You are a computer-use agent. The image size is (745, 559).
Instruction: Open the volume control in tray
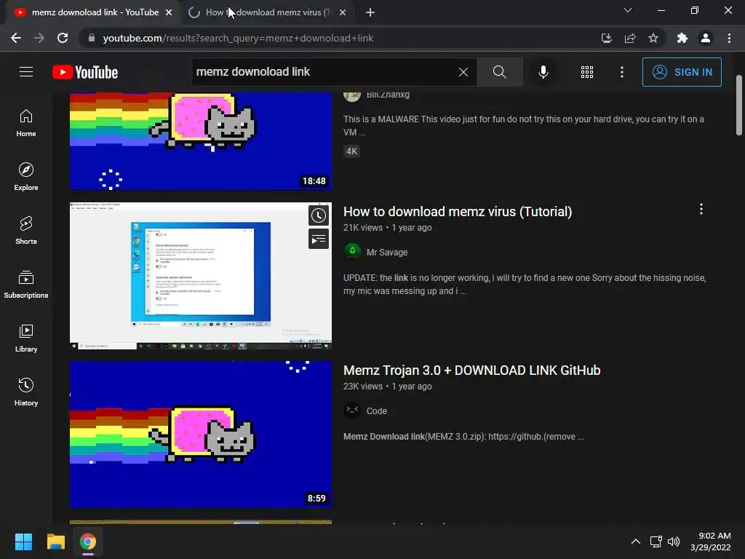click(674, 542)
